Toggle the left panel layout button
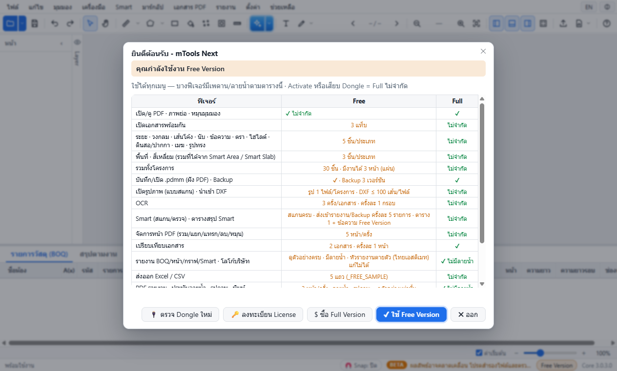Image resolution: width=617 pixels, height=371 pixels. (x=496, y=23)
